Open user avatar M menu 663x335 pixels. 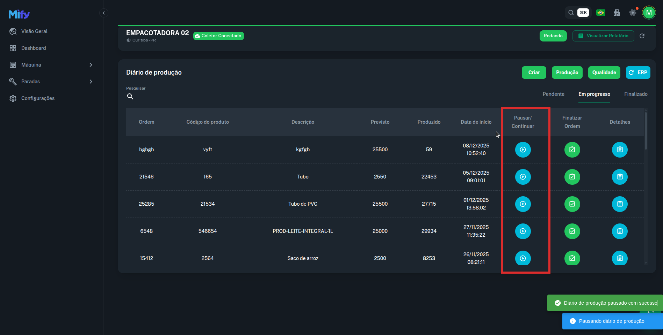pyautogui.click(x=649, y=13)
